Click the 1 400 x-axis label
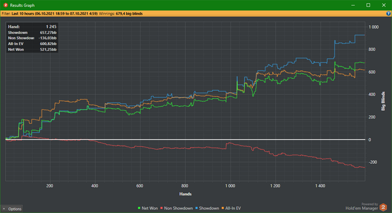This screenshot has height=213, width=392. pos(320,186)
